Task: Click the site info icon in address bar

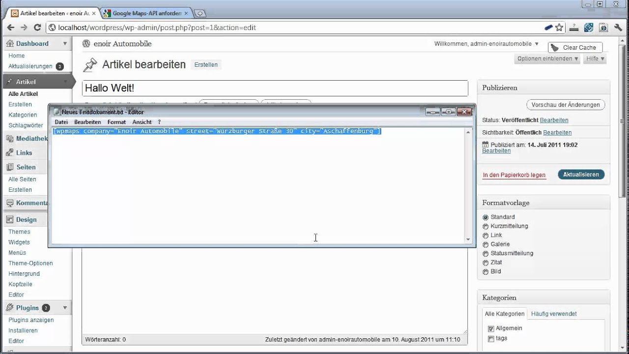Action: tap(52, 28)
